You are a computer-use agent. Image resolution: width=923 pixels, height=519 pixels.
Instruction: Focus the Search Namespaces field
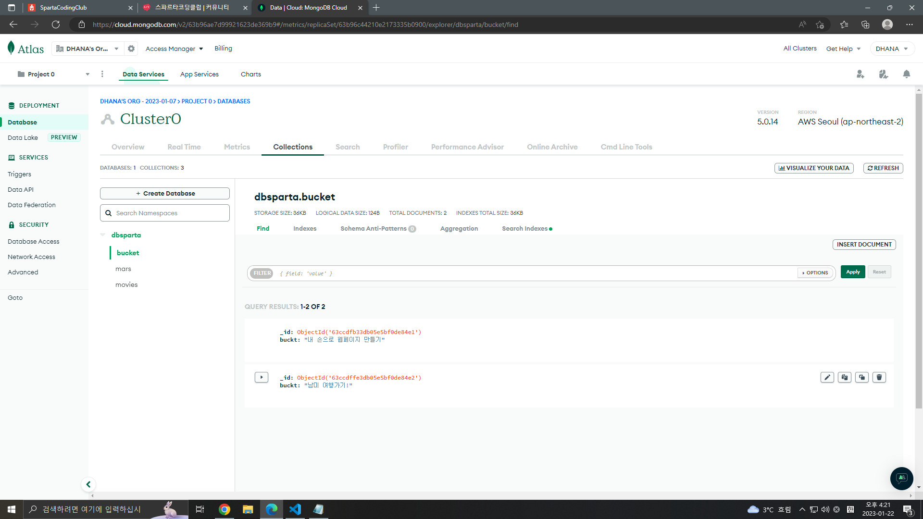point(165,213)
